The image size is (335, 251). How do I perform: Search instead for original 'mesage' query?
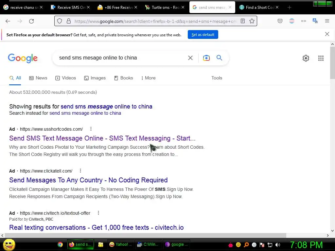[x=85, y=113]
